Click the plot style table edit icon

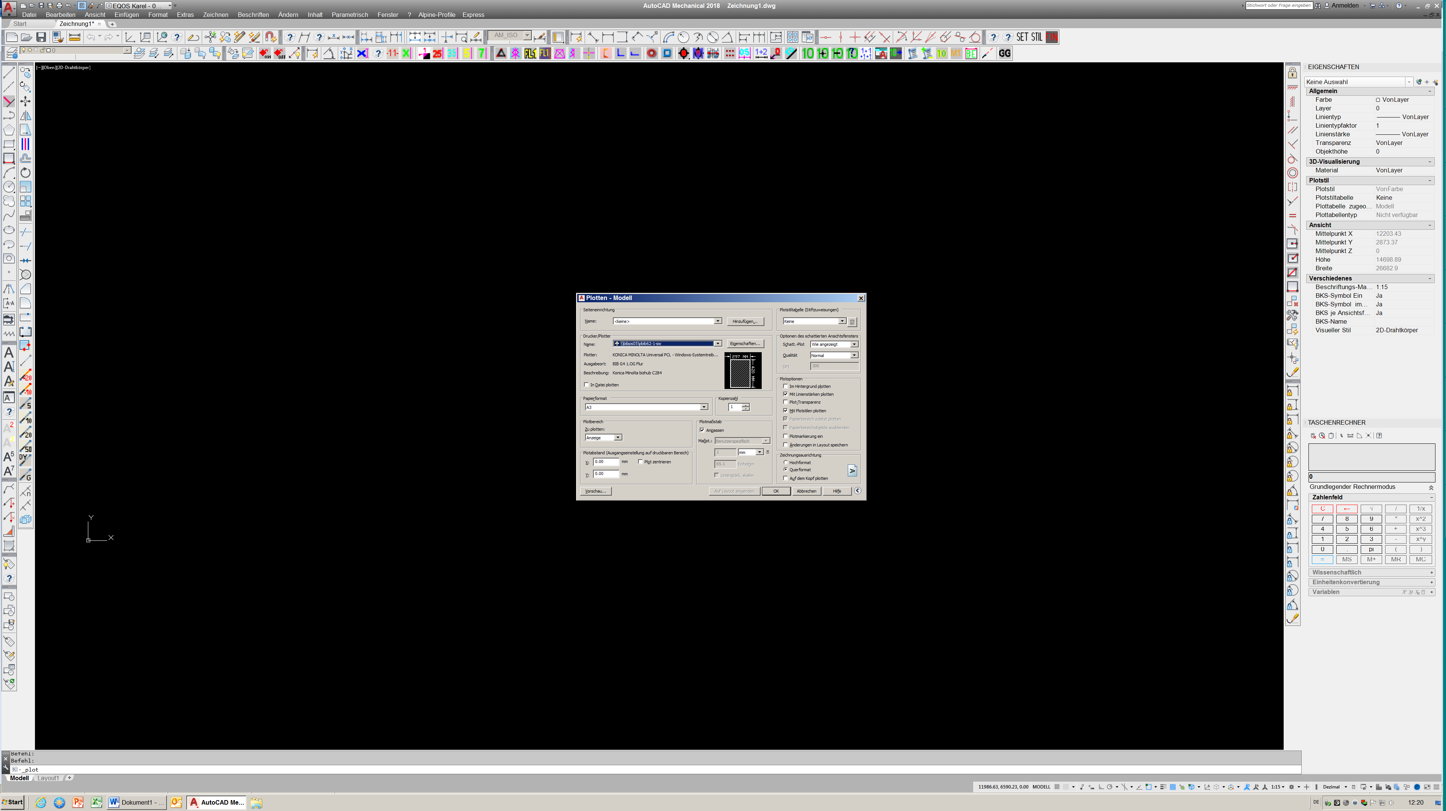[x=852, y=322]
